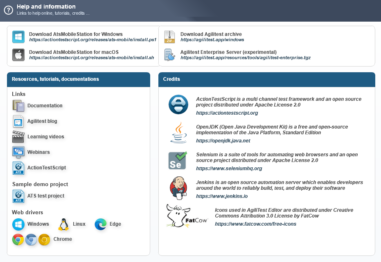Viewport: 381px width, 262px height.
Task: Visit https://openjdk.java.net
Action: (x=223, y=141)
